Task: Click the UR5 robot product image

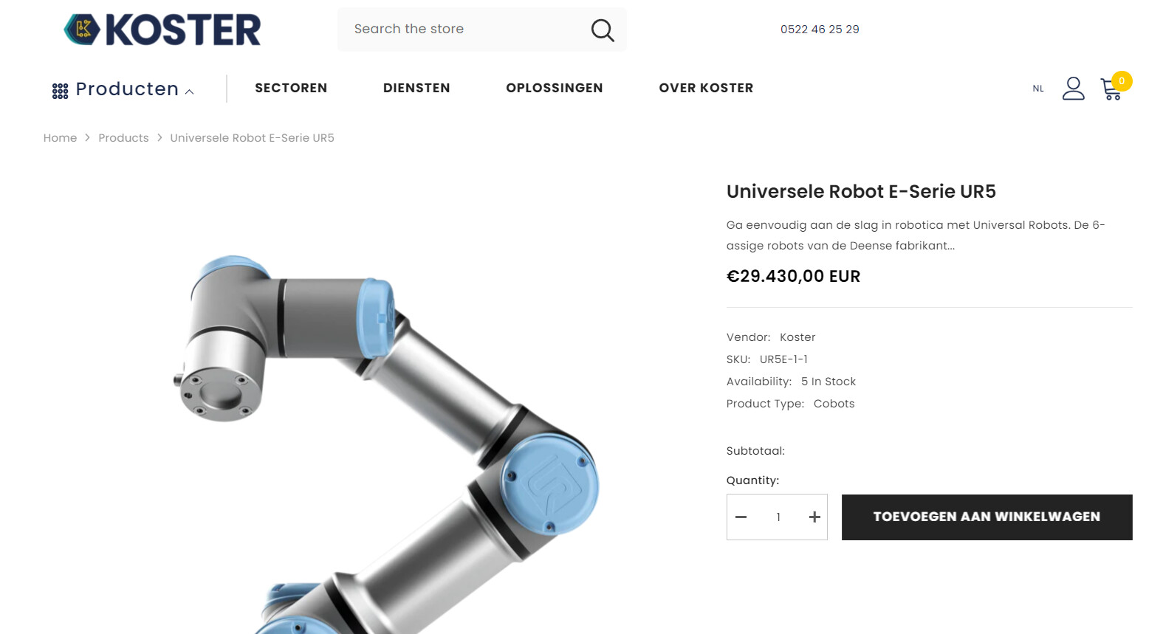Action: click(x=384, y=443)
